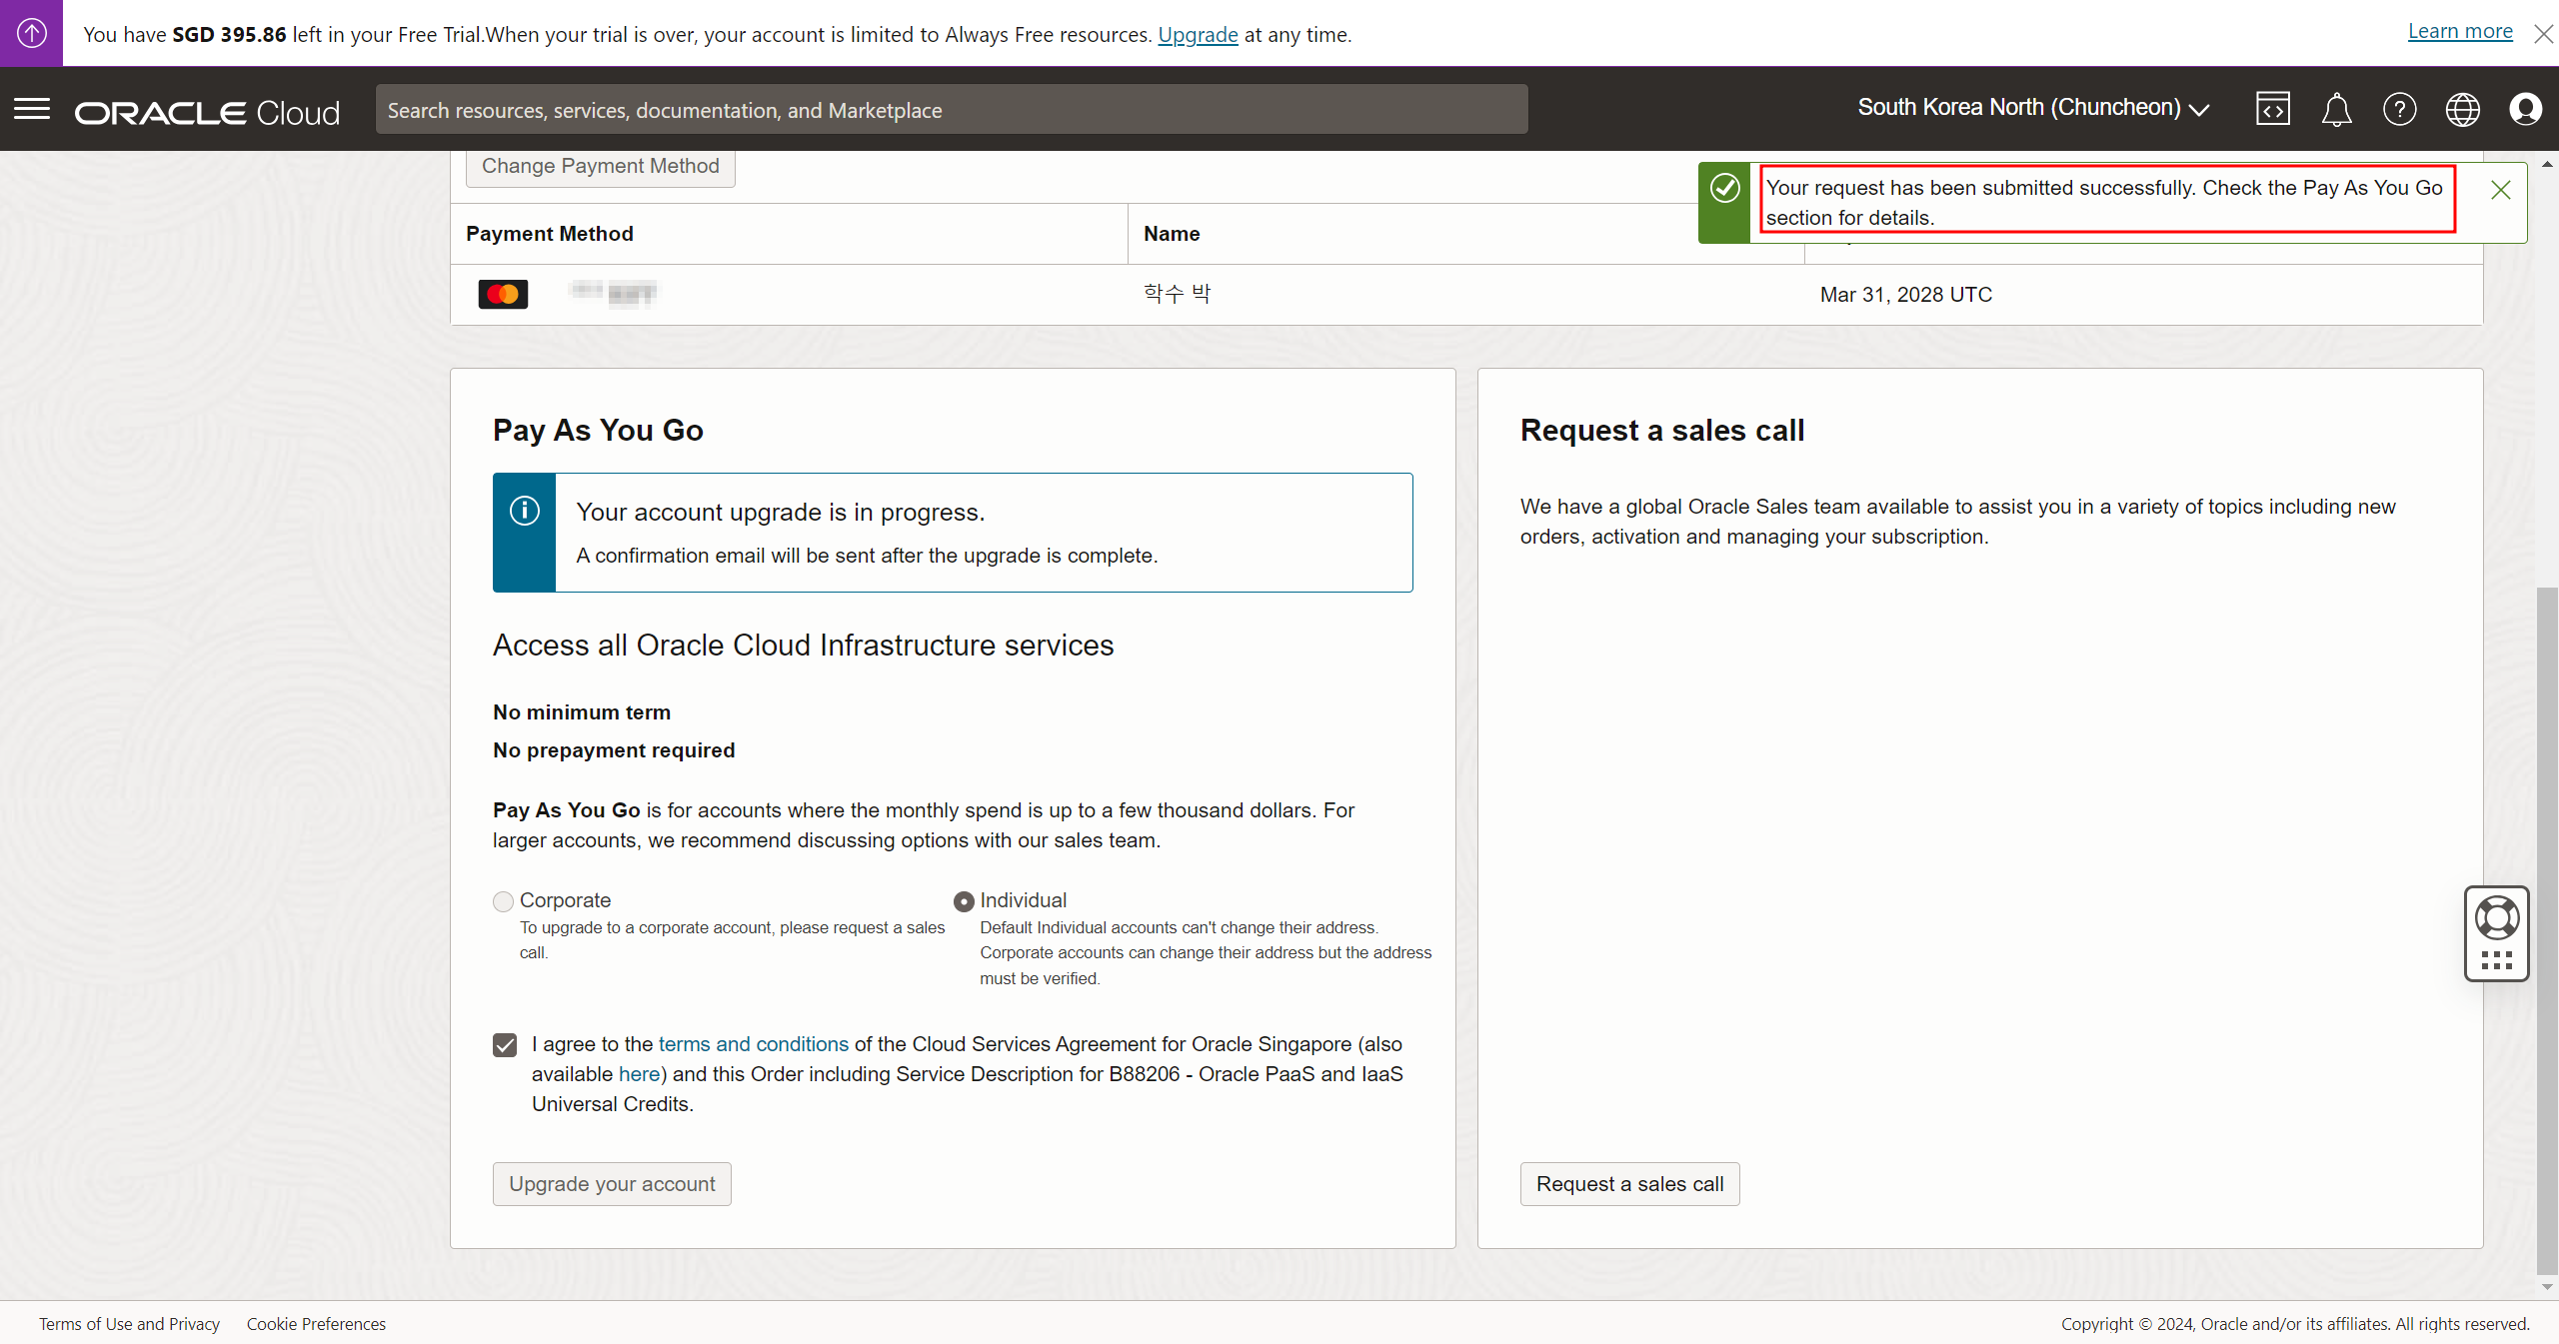Click the purple upgrade arrow icon in trial banner
This screenshot has width=2559, height=1344.
[x=31, y=33]
